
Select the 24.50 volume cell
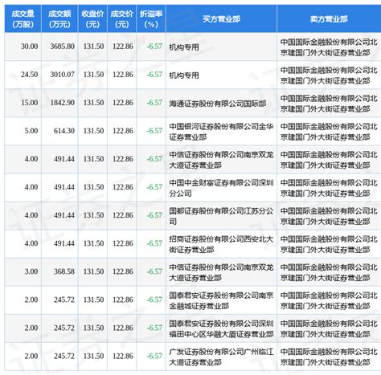pos(29,75)
